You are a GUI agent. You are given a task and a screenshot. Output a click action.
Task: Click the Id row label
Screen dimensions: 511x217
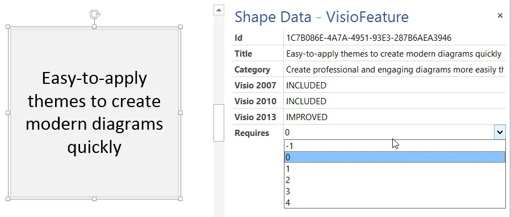pyautogui.click(x=238, y=38)
